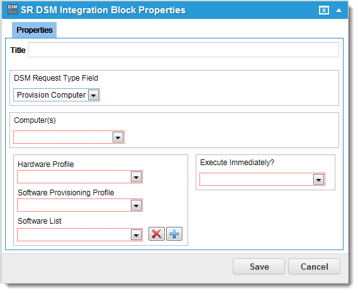Open the Execute Immediately? dropdown
The width and height of the screenshot is (358, 293).
click(x=319, y=180)
